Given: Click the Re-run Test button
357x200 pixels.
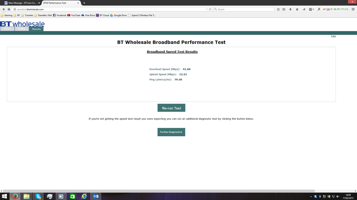Looking at the screenshot, I should (172, 108).
